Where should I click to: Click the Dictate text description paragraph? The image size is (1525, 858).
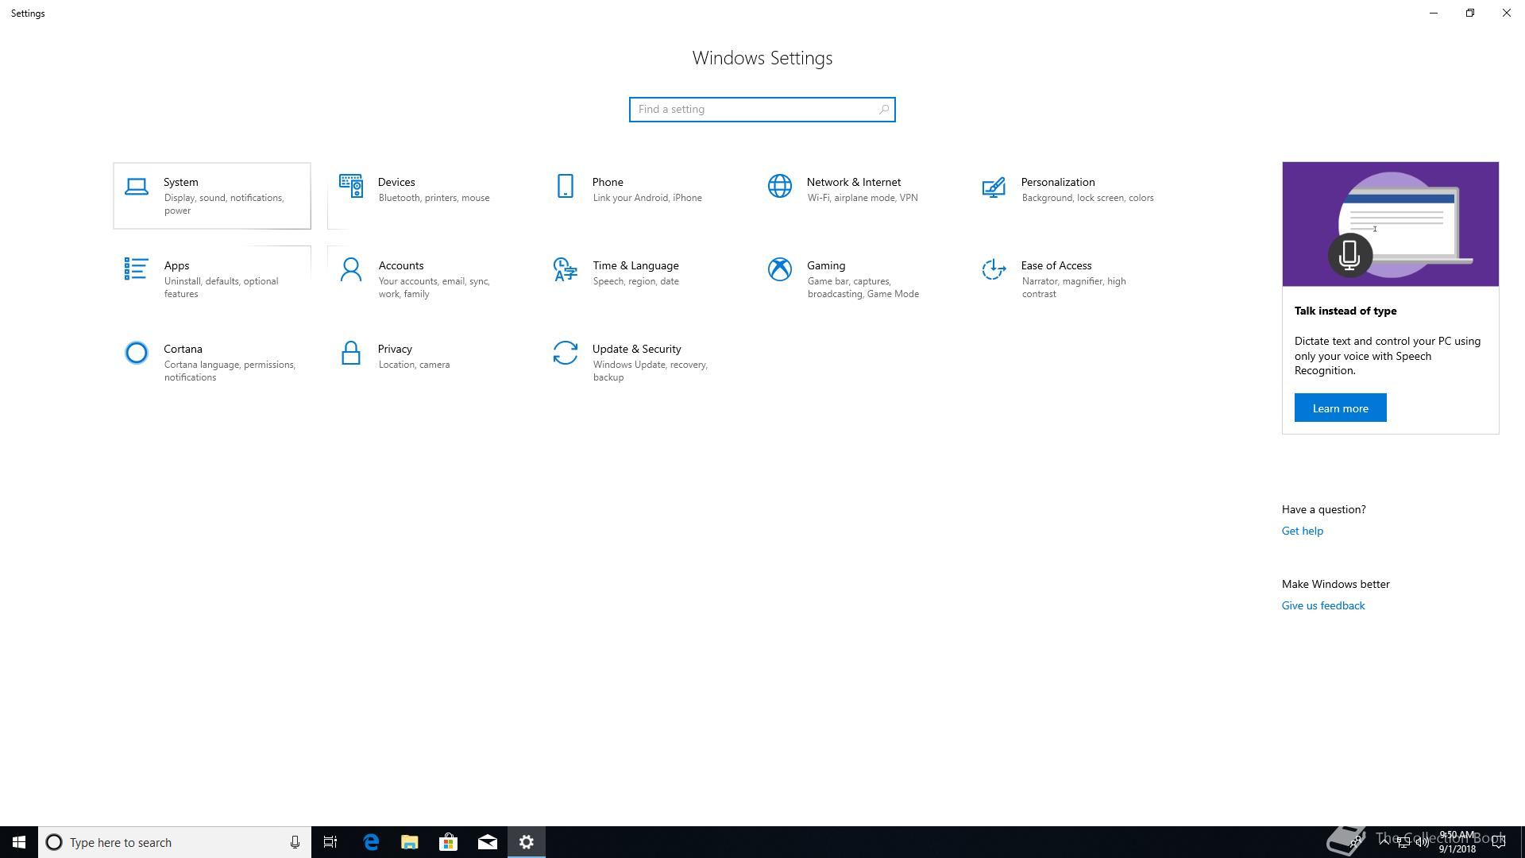click(1388, 356)
